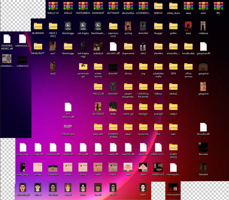The height and width of the screenshot is (200, 229).
Task: Select the head342.dff file
Action: [x=128, y=147]
